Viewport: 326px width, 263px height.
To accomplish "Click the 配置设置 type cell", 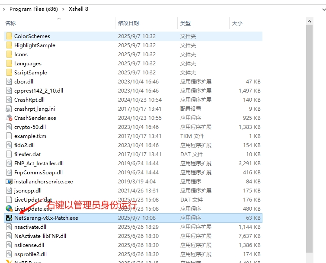I will click(x=191, y=109).
